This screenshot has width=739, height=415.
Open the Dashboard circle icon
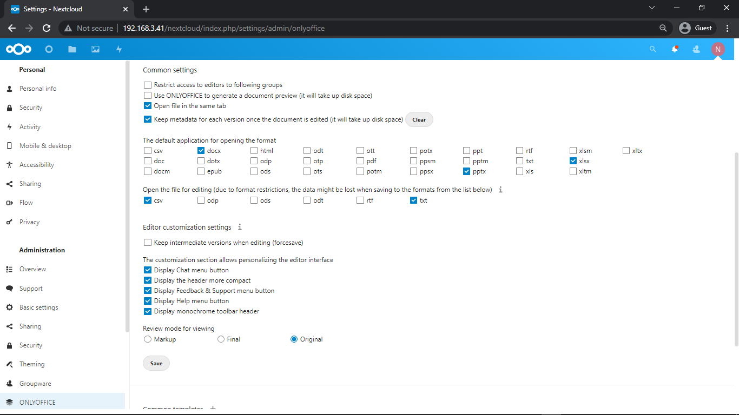[x=49, y=49]
